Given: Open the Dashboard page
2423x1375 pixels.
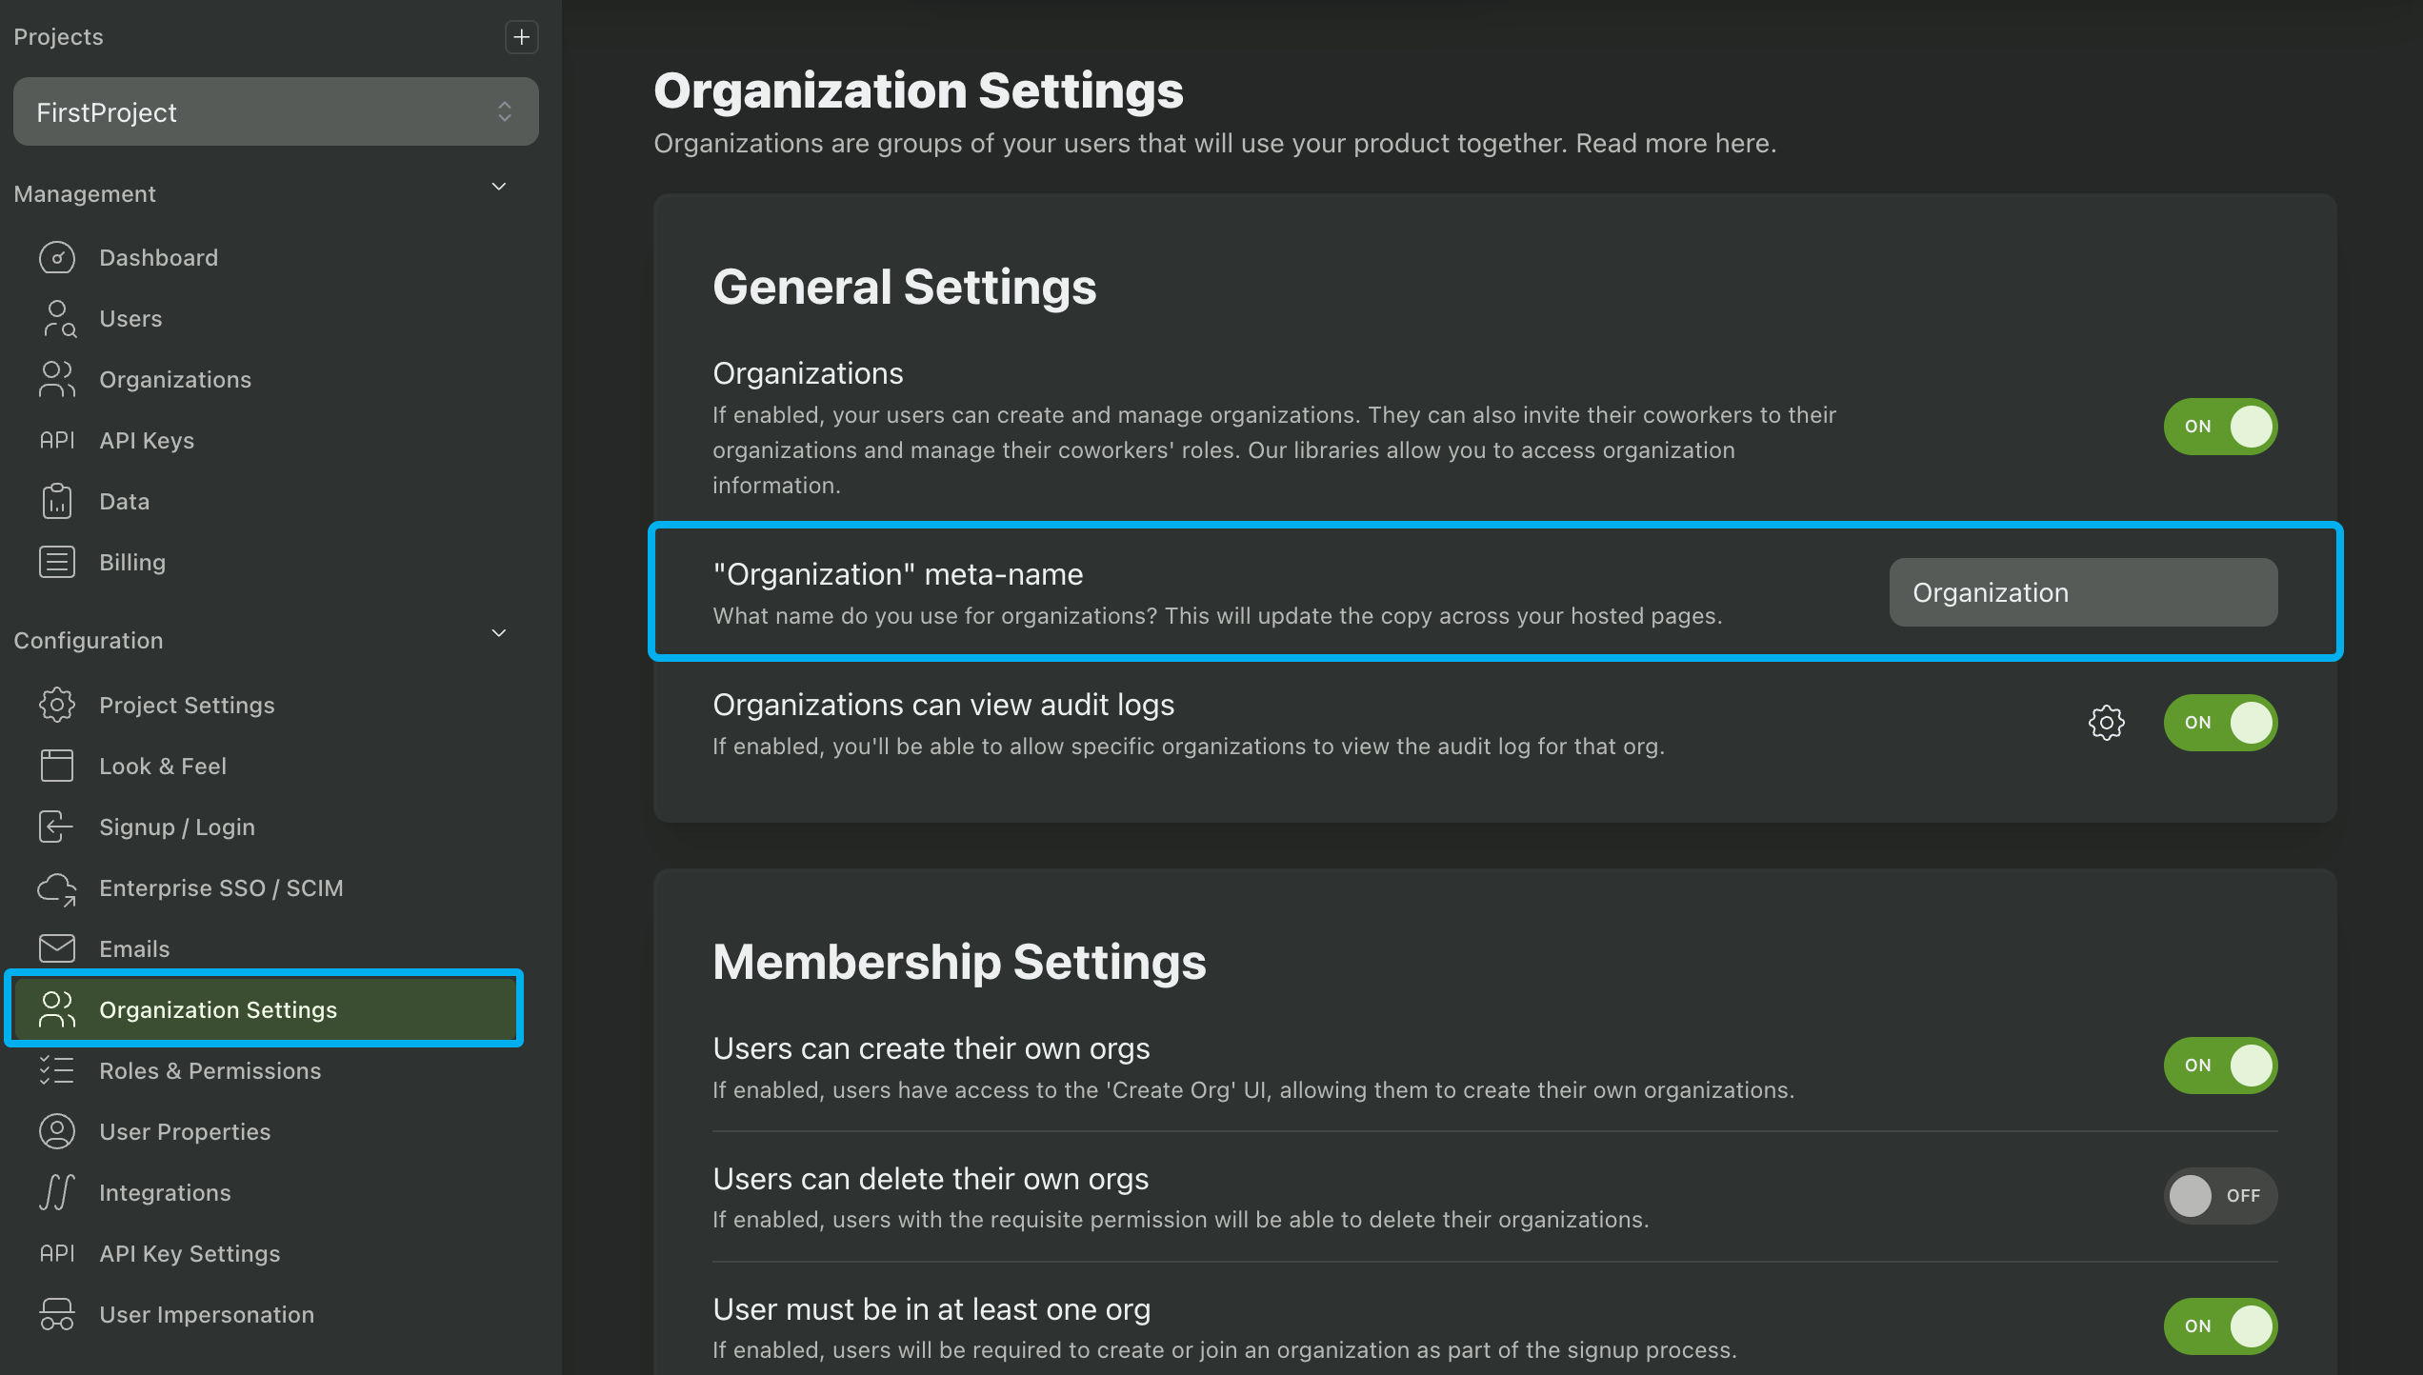Looking at the screenshot, I should pos(57,257).
